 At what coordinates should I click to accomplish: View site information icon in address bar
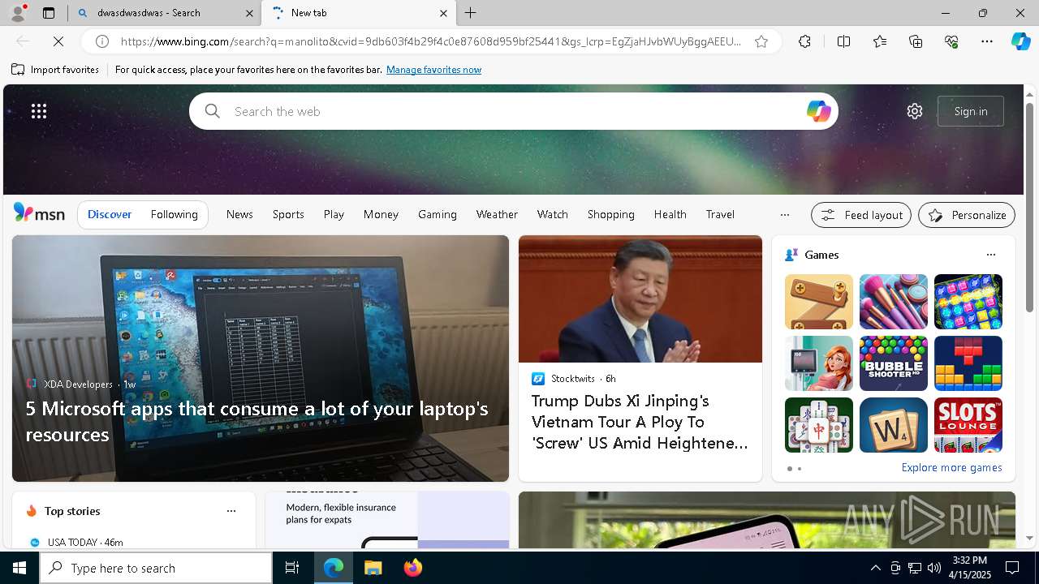point(102,41)
